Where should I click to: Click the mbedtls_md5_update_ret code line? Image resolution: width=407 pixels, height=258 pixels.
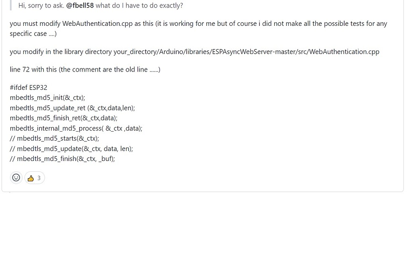tap(72, 108)
